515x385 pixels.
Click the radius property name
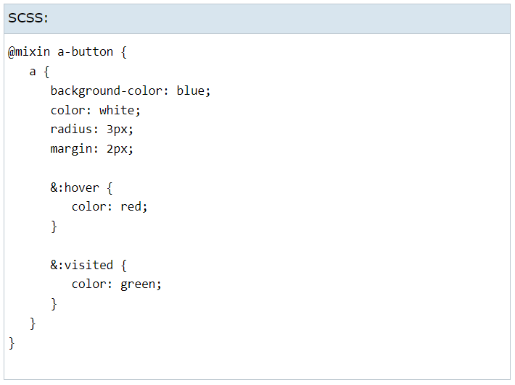pos(71,130)
